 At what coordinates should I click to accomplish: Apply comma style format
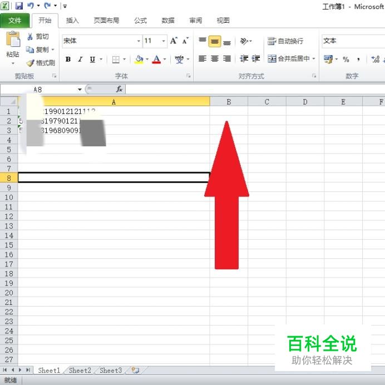358,59
